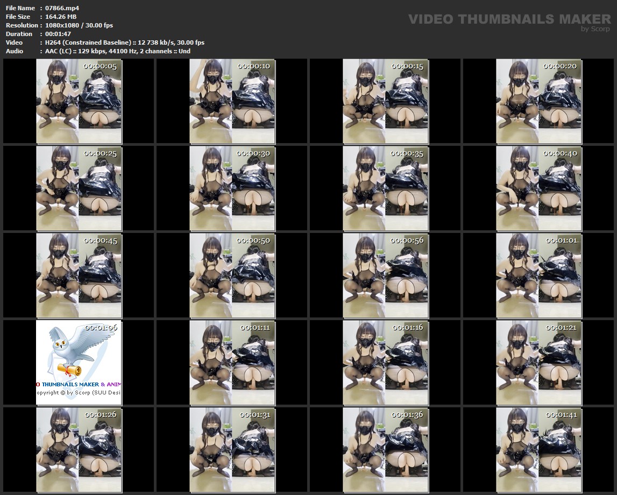Click the 00:00:35 frame
This screenshot has width=617, height=495.
click(386, 188)
